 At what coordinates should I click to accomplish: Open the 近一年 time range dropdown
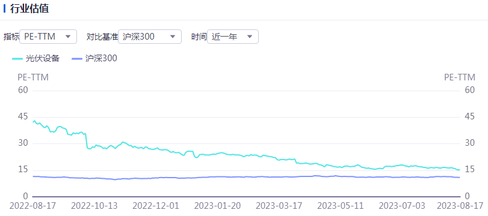coord(233,37)
